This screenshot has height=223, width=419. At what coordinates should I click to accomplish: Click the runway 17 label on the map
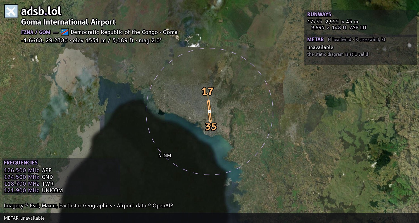(208, 91)
